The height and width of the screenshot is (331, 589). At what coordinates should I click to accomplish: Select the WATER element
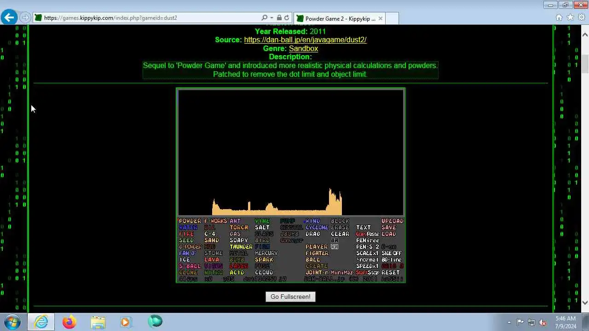coord(188,228)
